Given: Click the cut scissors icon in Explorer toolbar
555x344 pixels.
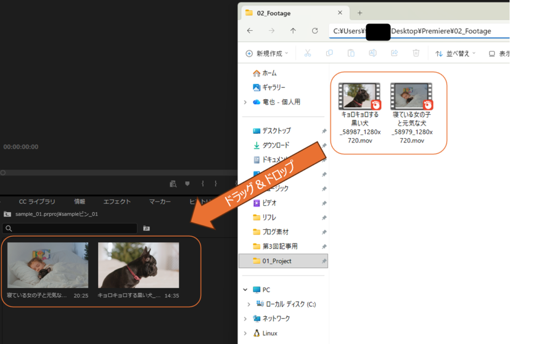Looking at the screenshot, I should pyautogui.click(x=307, y=53).
